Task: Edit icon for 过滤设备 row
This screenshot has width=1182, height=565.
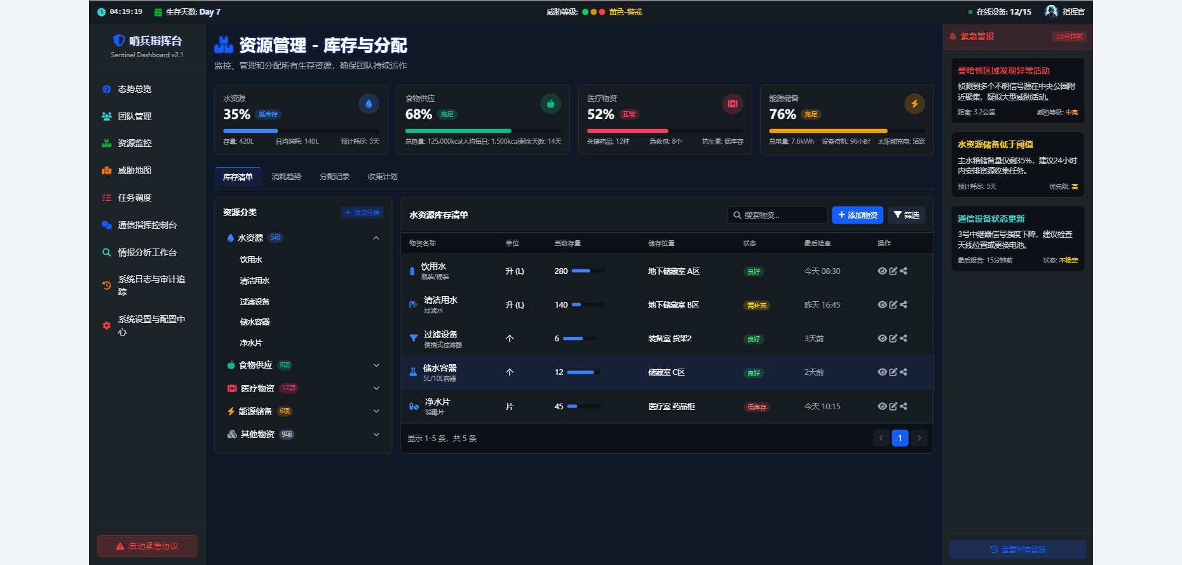Action: coord(893,338)
